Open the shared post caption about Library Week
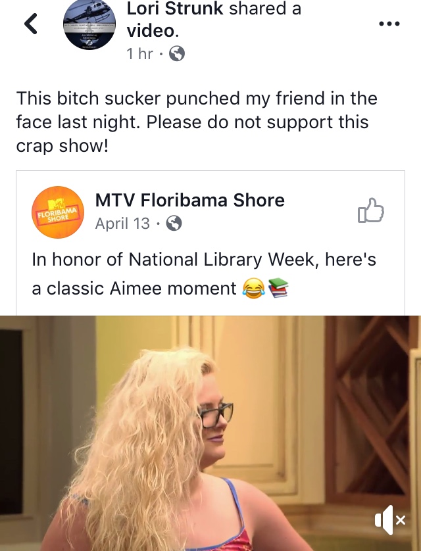421x551 pixels. click(x=204, y=274)
